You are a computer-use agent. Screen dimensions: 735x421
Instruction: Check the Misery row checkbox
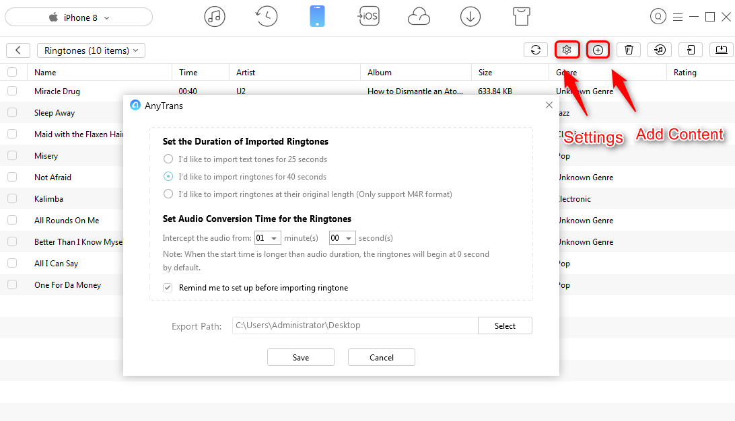pos(12,155)
